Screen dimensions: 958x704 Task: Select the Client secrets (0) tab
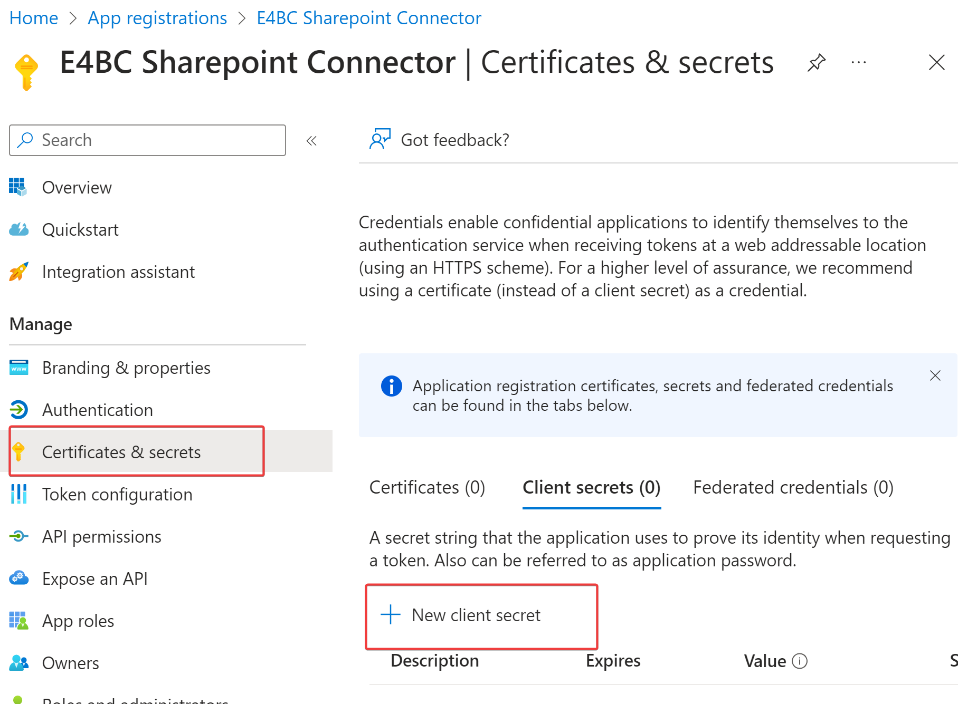[x=591, y=487]
